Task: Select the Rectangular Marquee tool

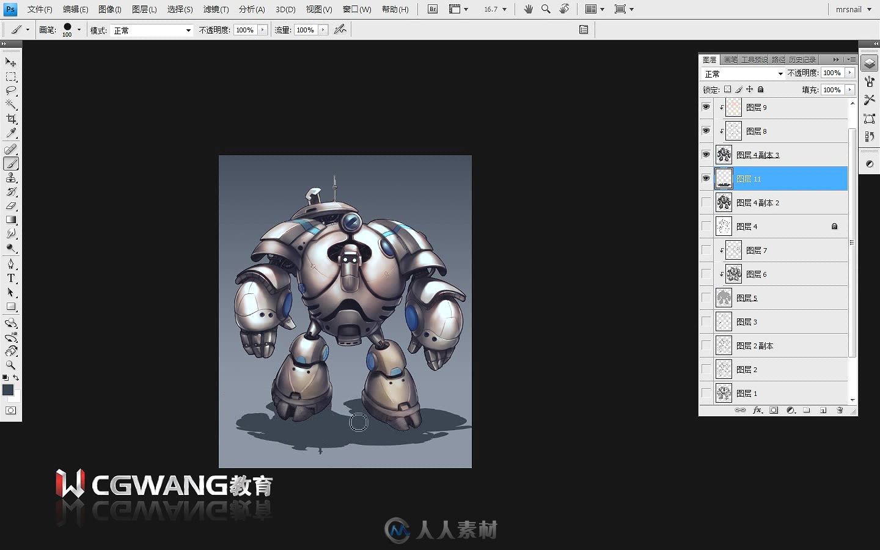Action: tap(11, 77)
